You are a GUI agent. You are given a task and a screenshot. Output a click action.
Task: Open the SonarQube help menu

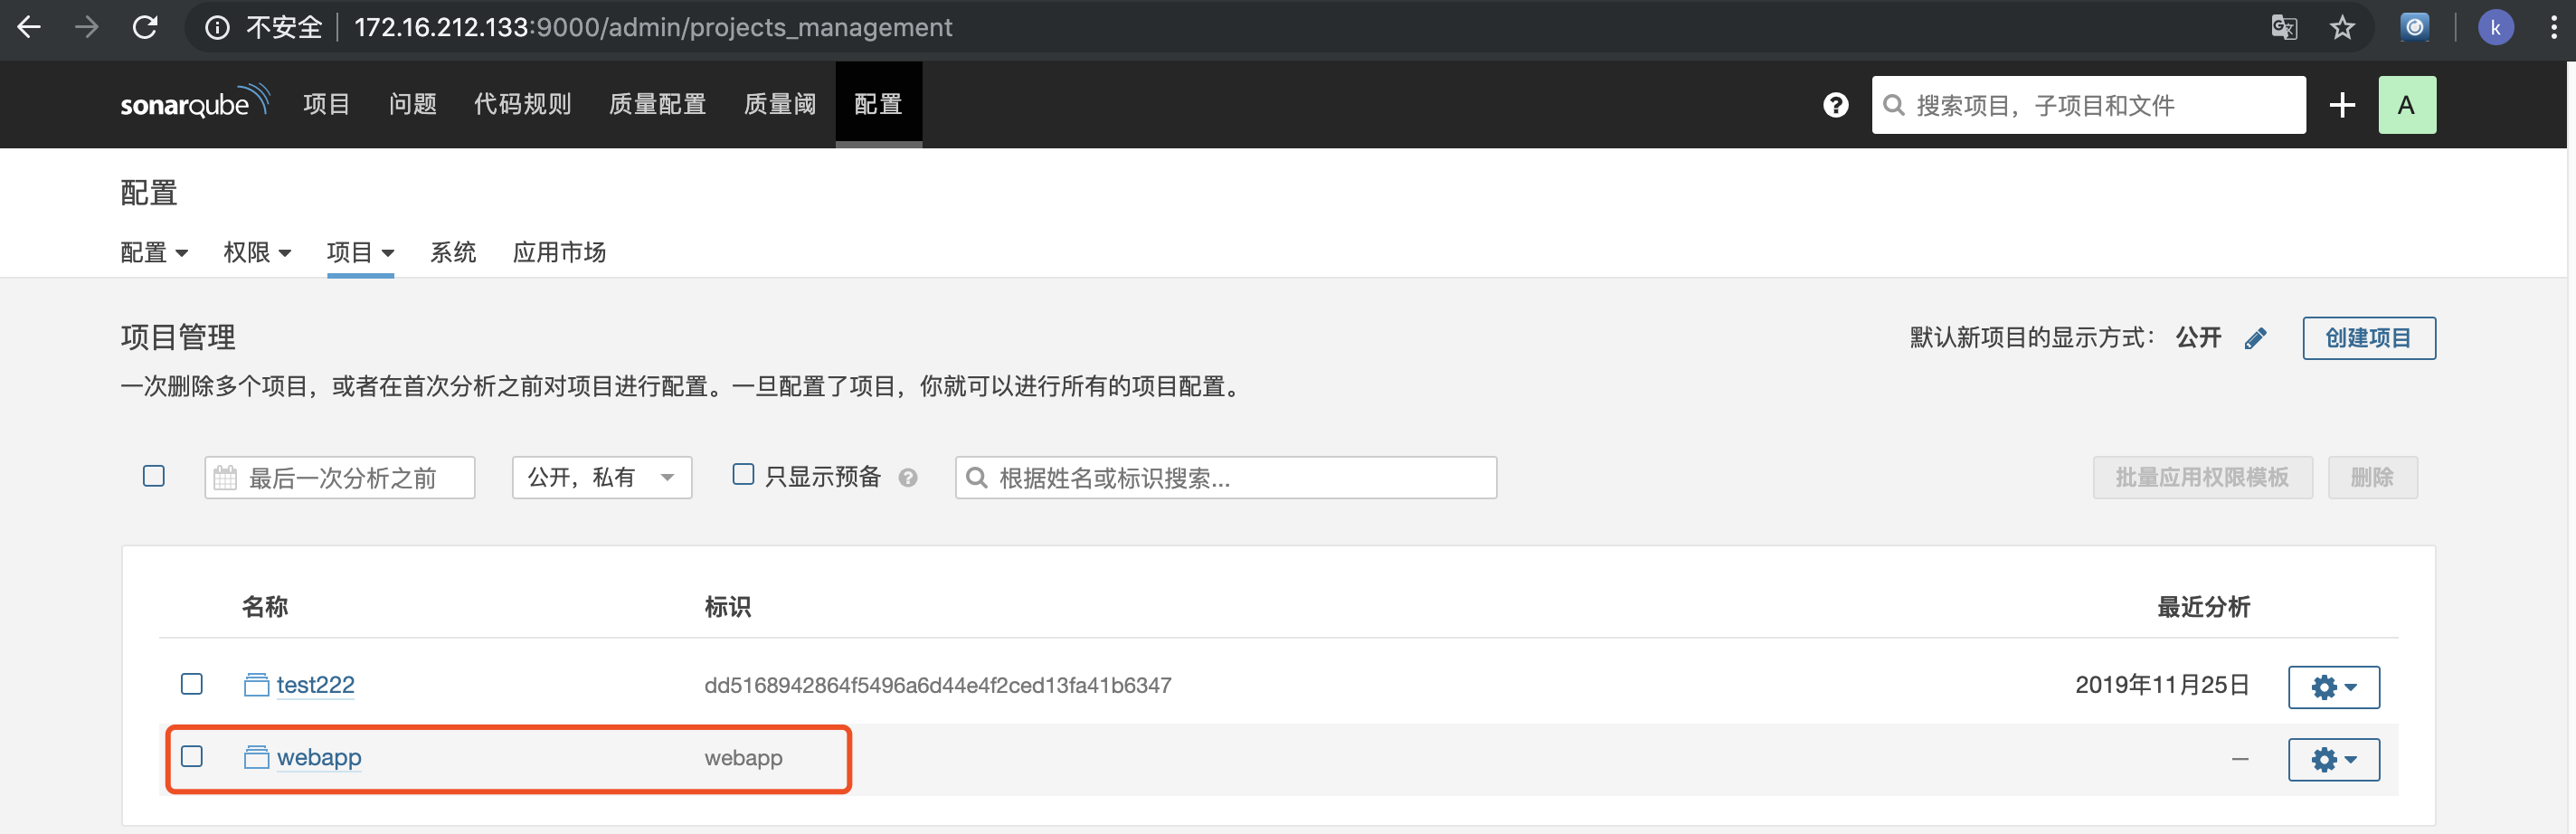click(x=1835, y=104)
